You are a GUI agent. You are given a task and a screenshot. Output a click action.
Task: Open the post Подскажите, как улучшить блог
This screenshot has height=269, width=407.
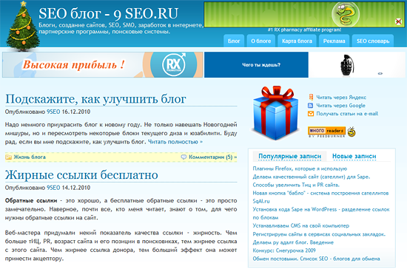[x=95, y=99]
